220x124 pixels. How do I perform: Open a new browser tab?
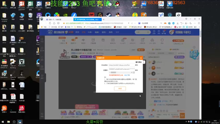pyautogui.click(x=104, y=19)
